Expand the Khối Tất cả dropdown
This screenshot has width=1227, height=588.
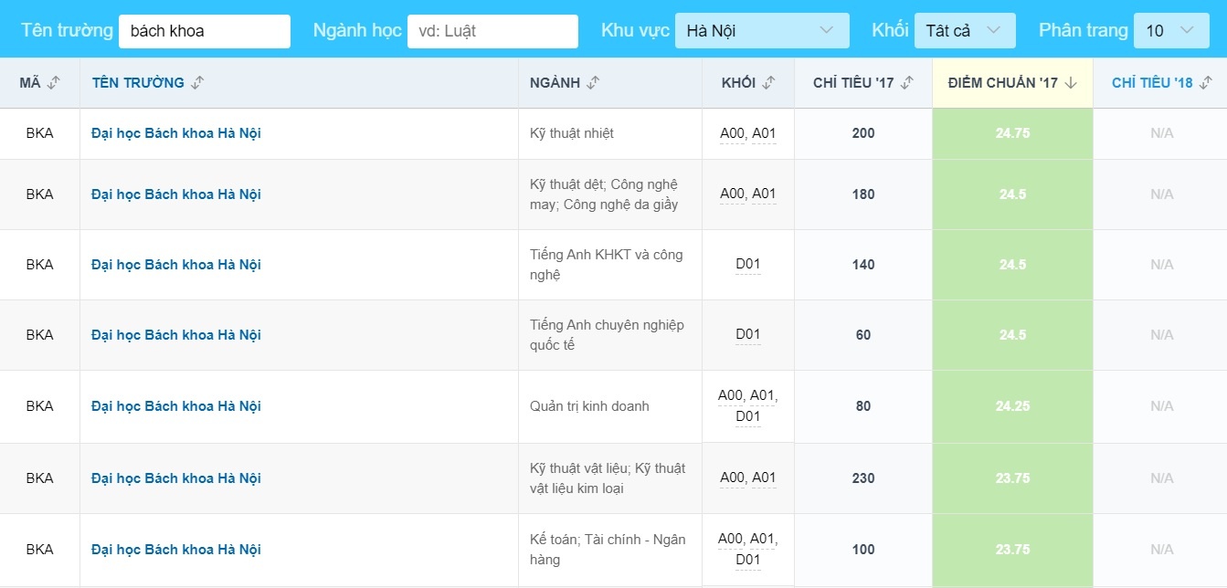pyautogui.click(x=964, y=31)
